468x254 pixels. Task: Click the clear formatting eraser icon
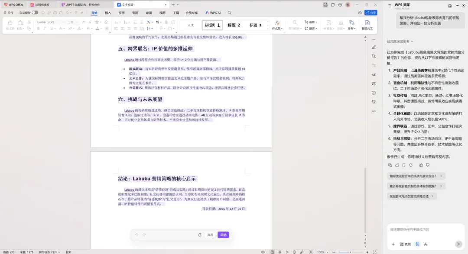point(106,22)
